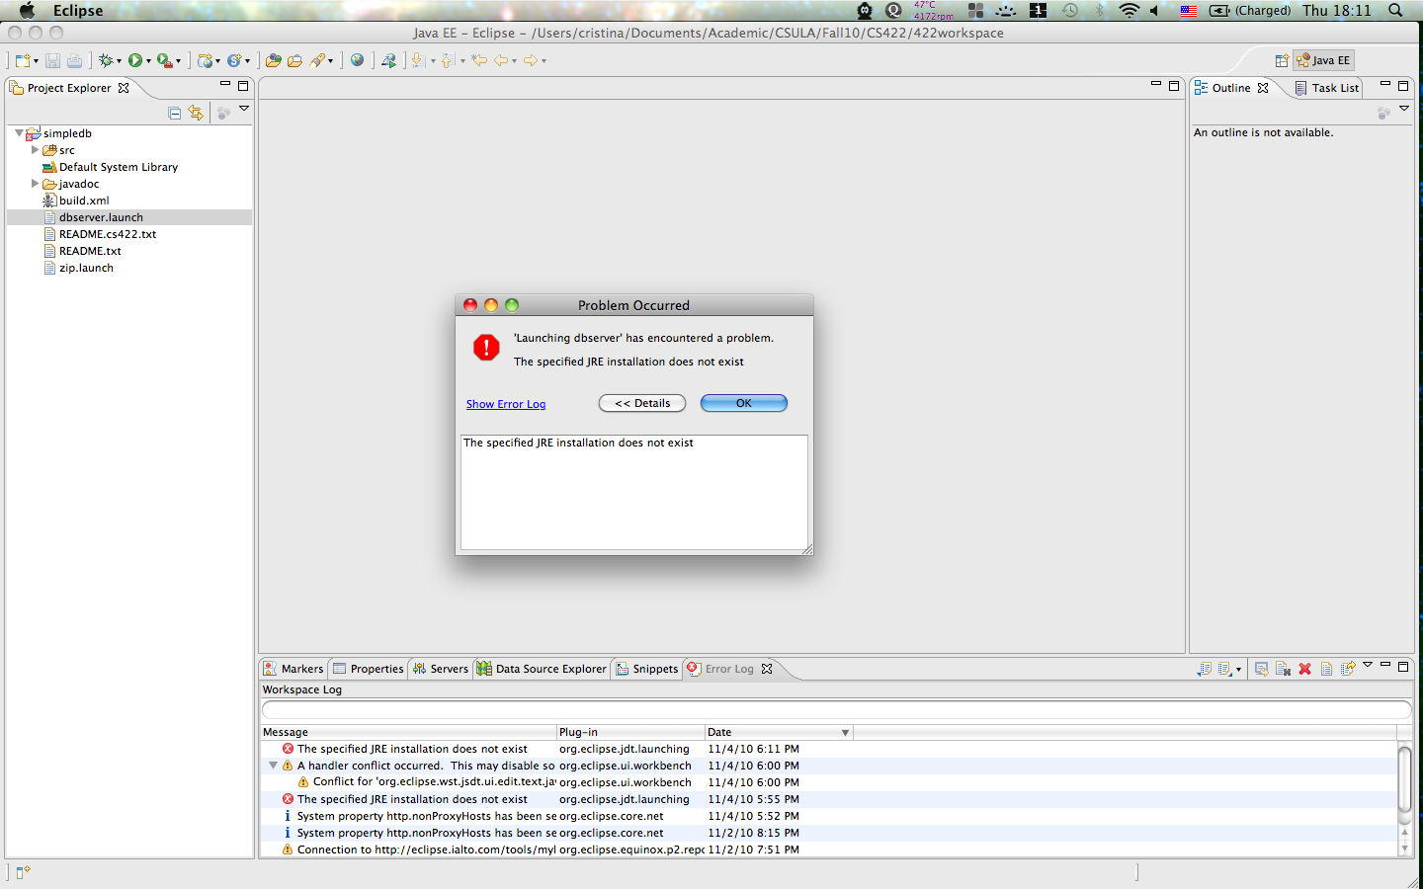Click the Export Log icon in Error Log
Viewport: 1423px width, 889px height.
(x=1204, y=669)
